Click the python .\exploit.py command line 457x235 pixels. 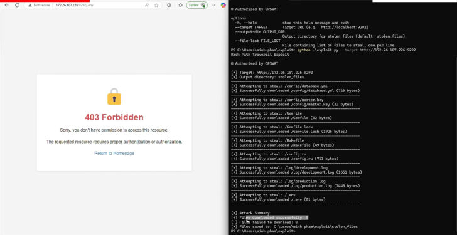tap(323, 50)
